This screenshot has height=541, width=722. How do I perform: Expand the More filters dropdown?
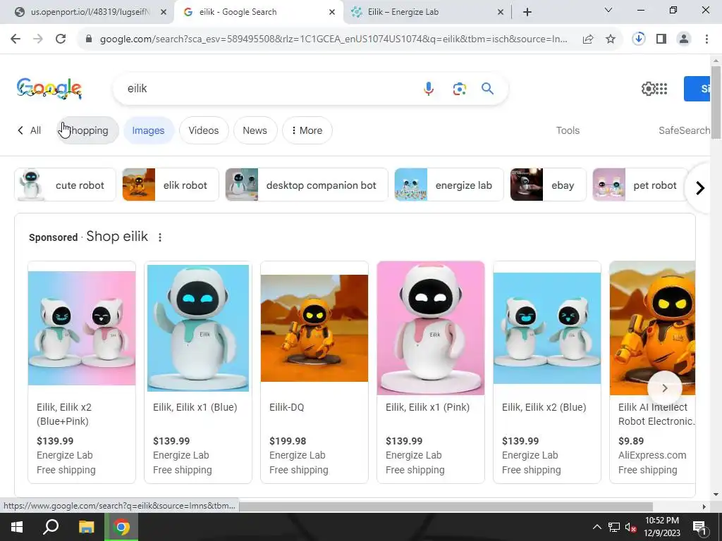[x=307, y=130]
